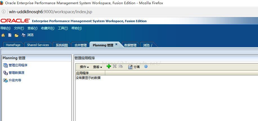Open the 工具(T) menu
The image size is (258, 121).
tap(63, 28)
